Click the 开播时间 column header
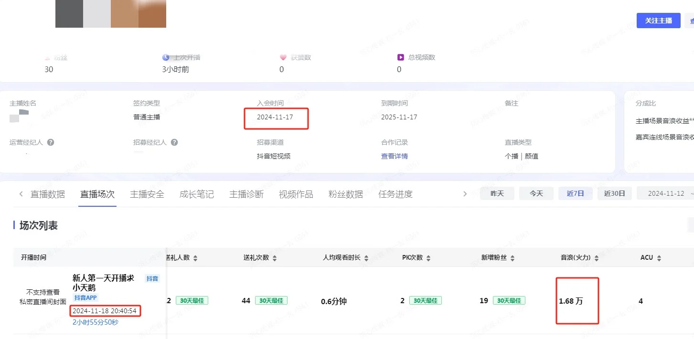This screenshot has width=694, height=339. [x=34, y=257]
